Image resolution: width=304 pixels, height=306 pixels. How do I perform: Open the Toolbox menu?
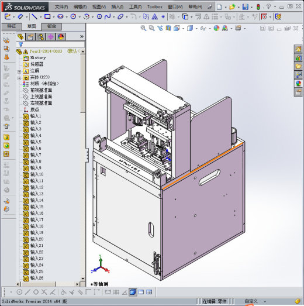(155, 7)
